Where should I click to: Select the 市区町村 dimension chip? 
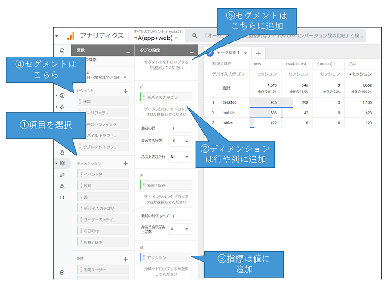tap(103, 231)
